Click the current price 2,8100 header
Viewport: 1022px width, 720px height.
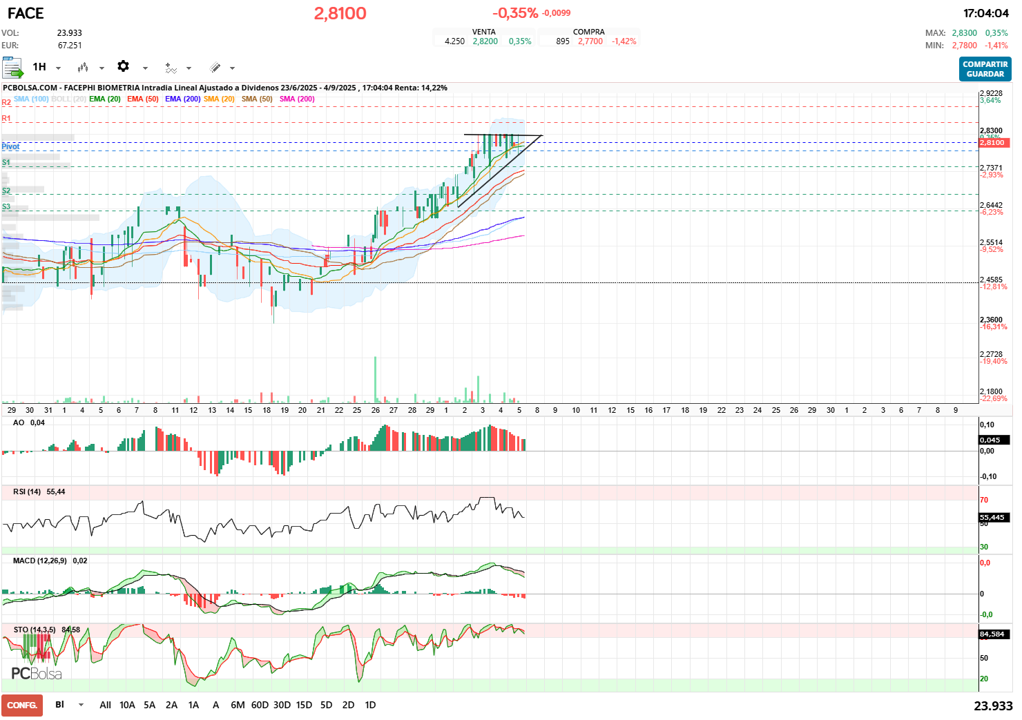[340, 13]
